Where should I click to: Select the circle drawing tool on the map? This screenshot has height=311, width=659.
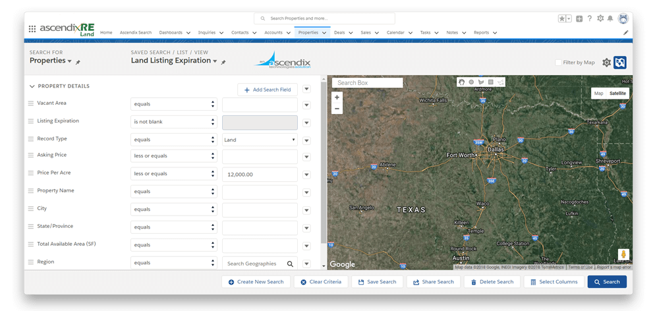pyautogui.click(x=471, y=82)
